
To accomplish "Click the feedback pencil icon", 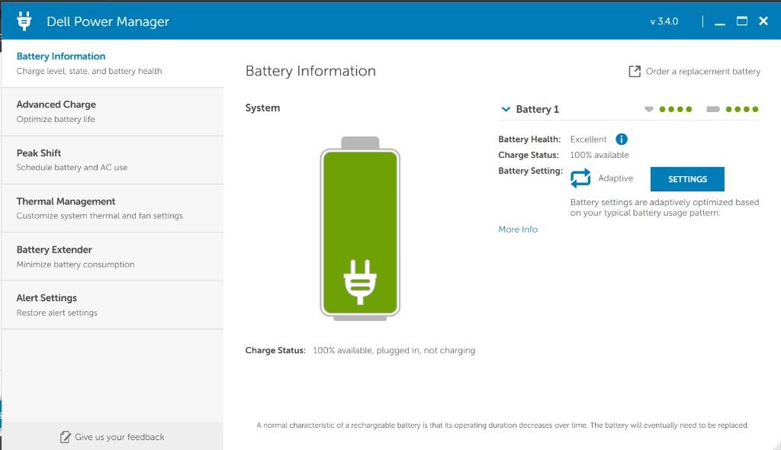I will tap(65, 437).
